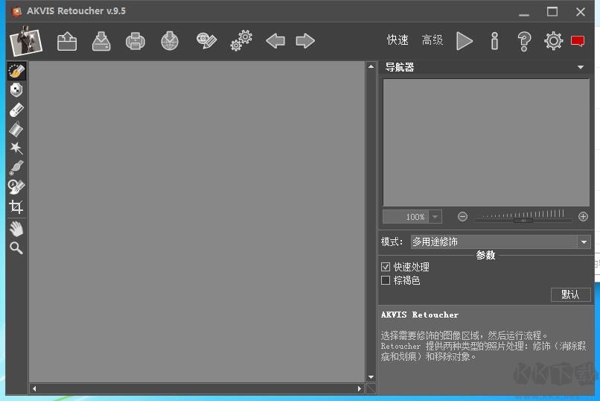Image resolution: width=600 pixels, height=401 pixels.
Task: Click the 默认 default button
Action: [x=570, y=294]
